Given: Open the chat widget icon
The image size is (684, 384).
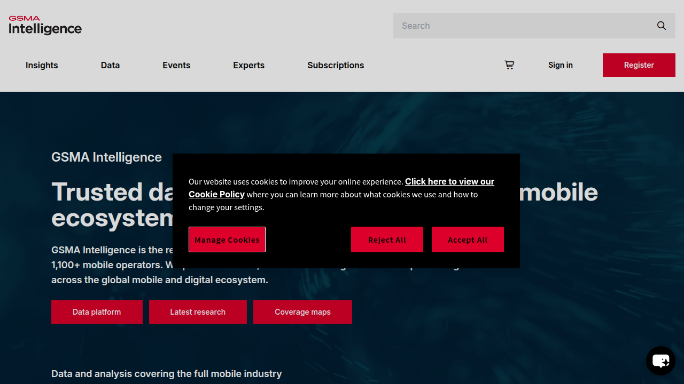Looking at the screenshot, I should pyautogui.click(x=660, y=361).
